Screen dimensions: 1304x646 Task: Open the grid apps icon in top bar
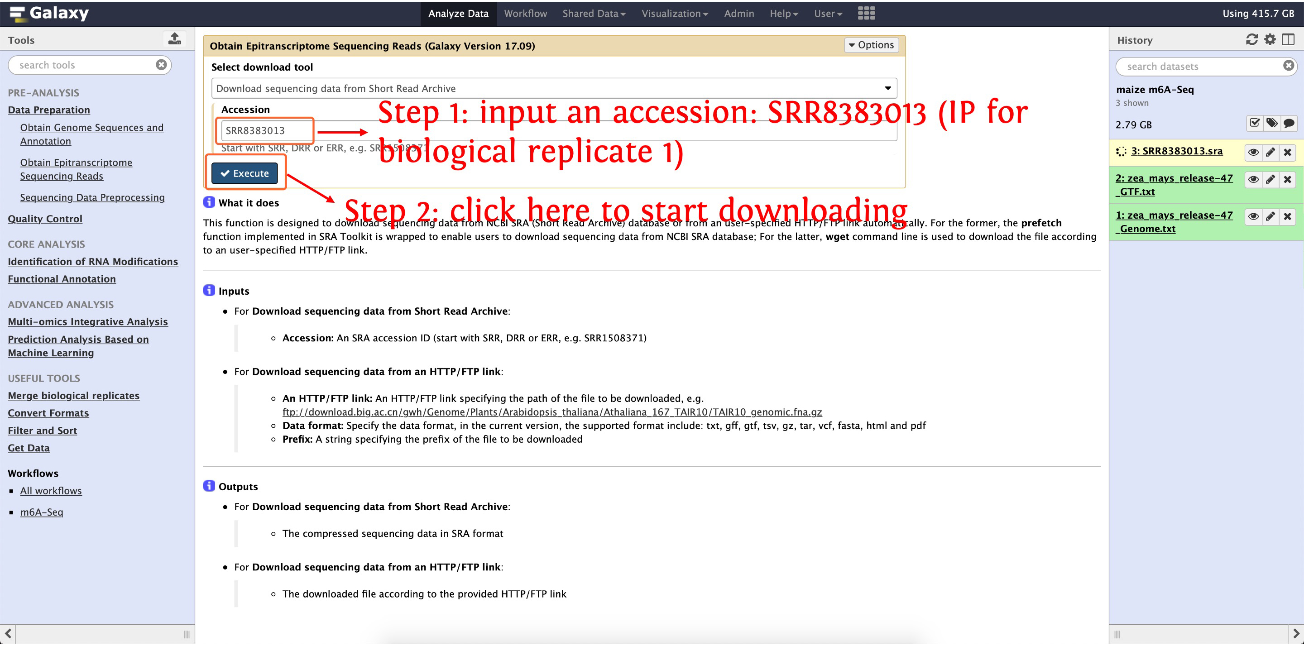(x=866, y=14)
